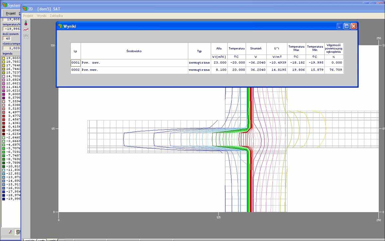Click the humidity value 0.000
The height and width of the screenshot is (241, 385).
(334, 62)
